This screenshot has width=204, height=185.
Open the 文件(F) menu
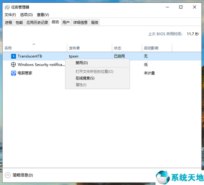click(10, 15)
